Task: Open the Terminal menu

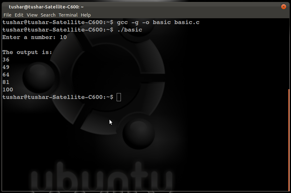Action: (x=68, y=15)
